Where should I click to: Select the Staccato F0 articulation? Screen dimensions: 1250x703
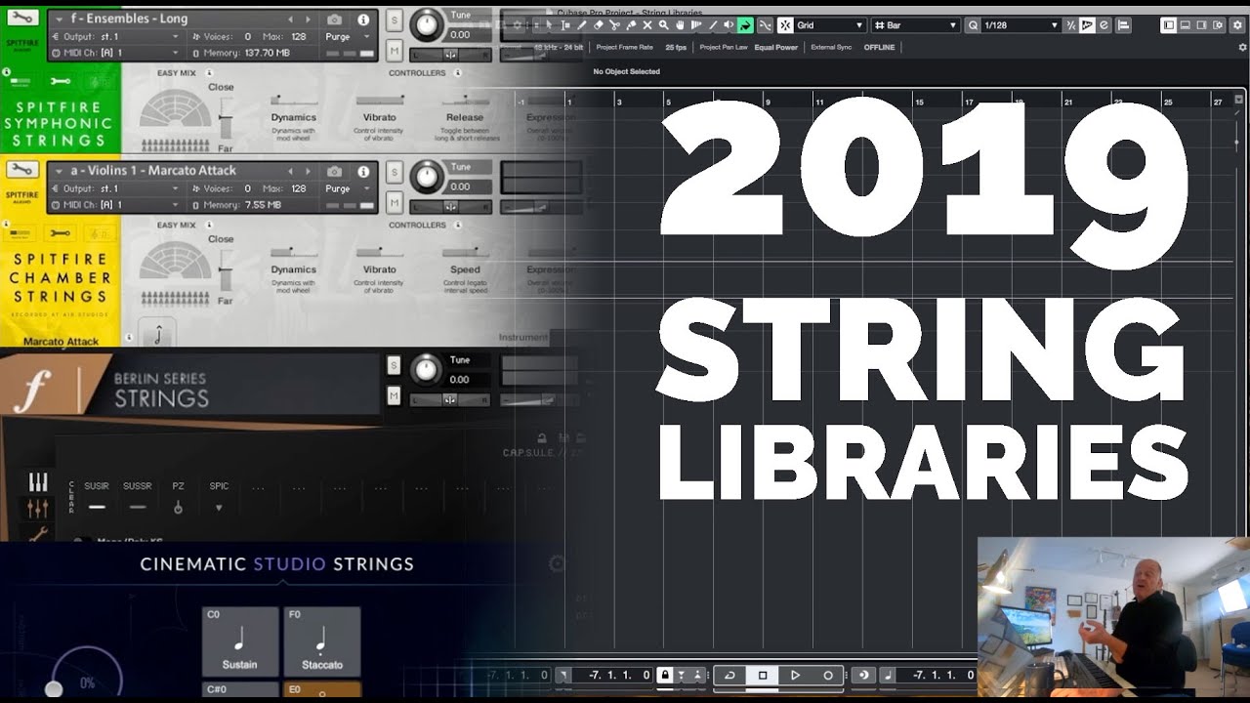click(x=322, y=641)
